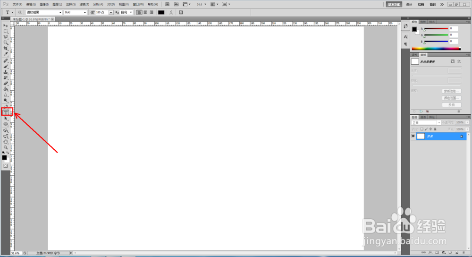Viewport: 472px width, 257px height.
Task: Open the 文件(F) menu
Action: (17, 4)
